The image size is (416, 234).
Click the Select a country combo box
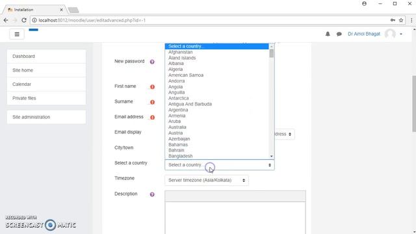point(220,164)
